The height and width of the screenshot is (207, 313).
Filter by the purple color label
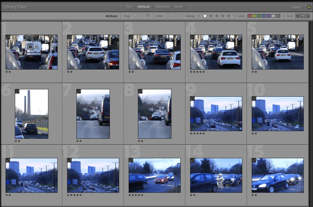pyautogui.click(x=268, y=16)
